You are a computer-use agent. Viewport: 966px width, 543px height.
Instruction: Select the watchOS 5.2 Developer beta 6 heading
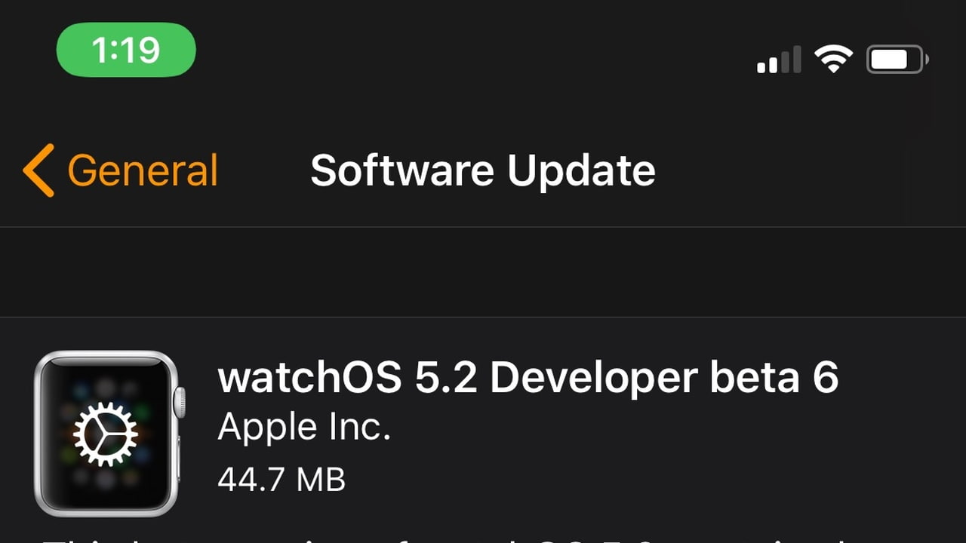tap(528, 378)
